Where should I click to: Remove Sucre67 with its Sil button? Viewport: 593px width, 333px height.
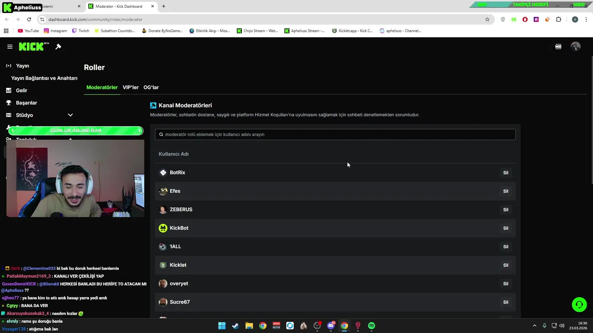click(505, 302)
